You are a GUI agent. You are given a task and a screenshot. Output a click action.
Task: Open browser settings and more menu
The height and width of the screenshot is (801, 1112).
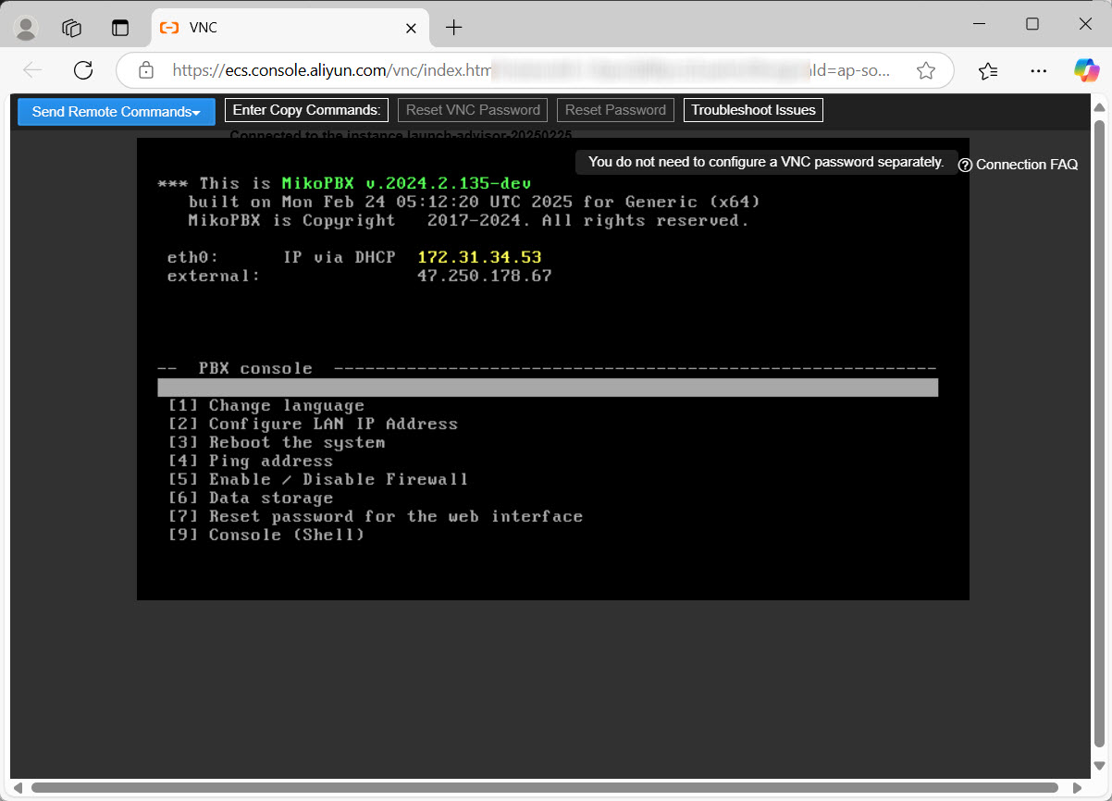tap(1039, 70)
